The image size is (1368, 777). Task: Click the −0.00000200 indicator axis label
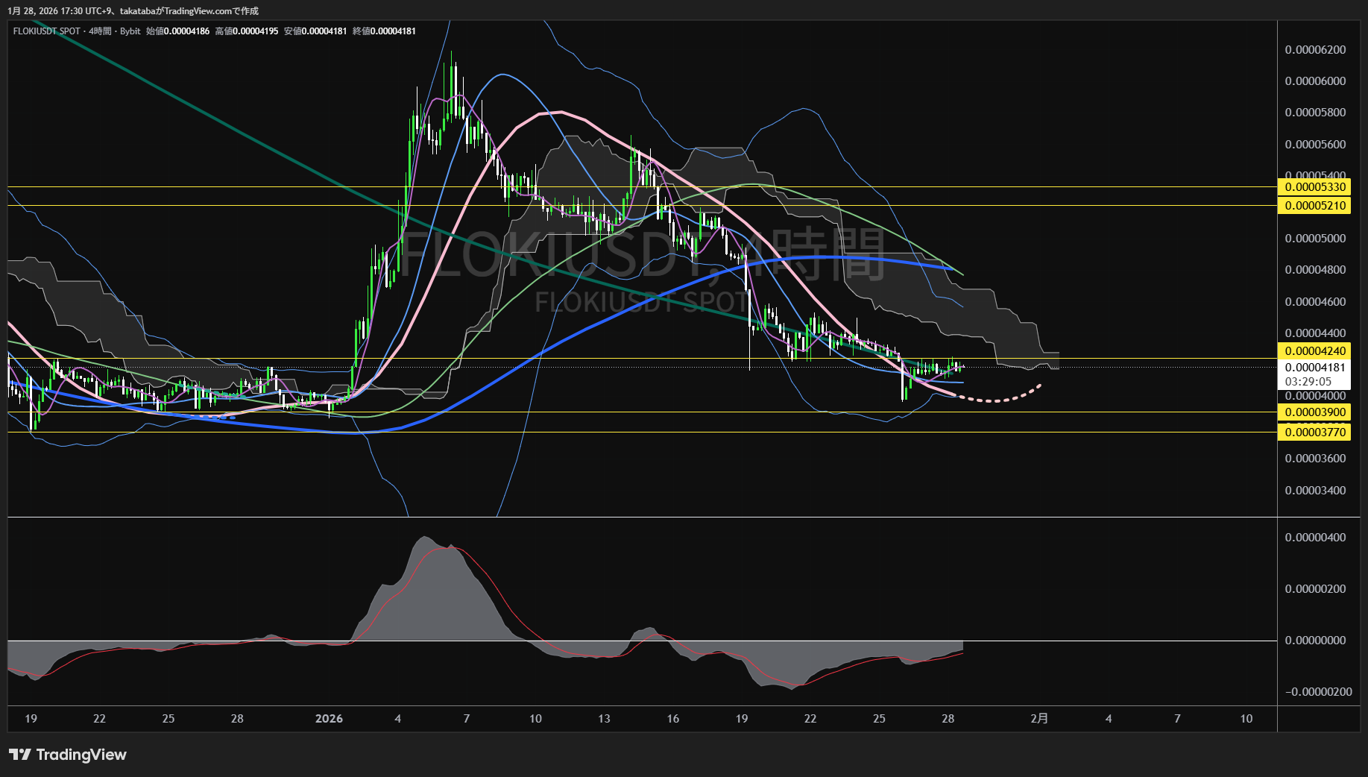pos(1317,692)
